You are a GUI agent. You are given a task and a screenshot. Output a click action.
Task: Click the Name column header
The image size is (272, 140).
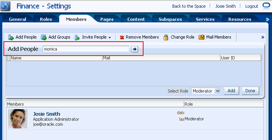pos(56,58)
